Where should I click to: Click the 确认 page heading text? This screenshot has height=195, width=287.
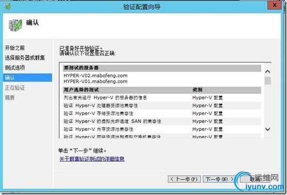pyautogui.click(x=32, y=23)
